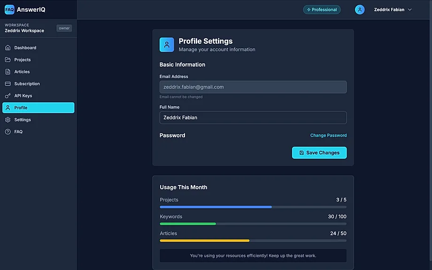Click the AnswerIQ FAQ logo icon

[x=9, y=10]
